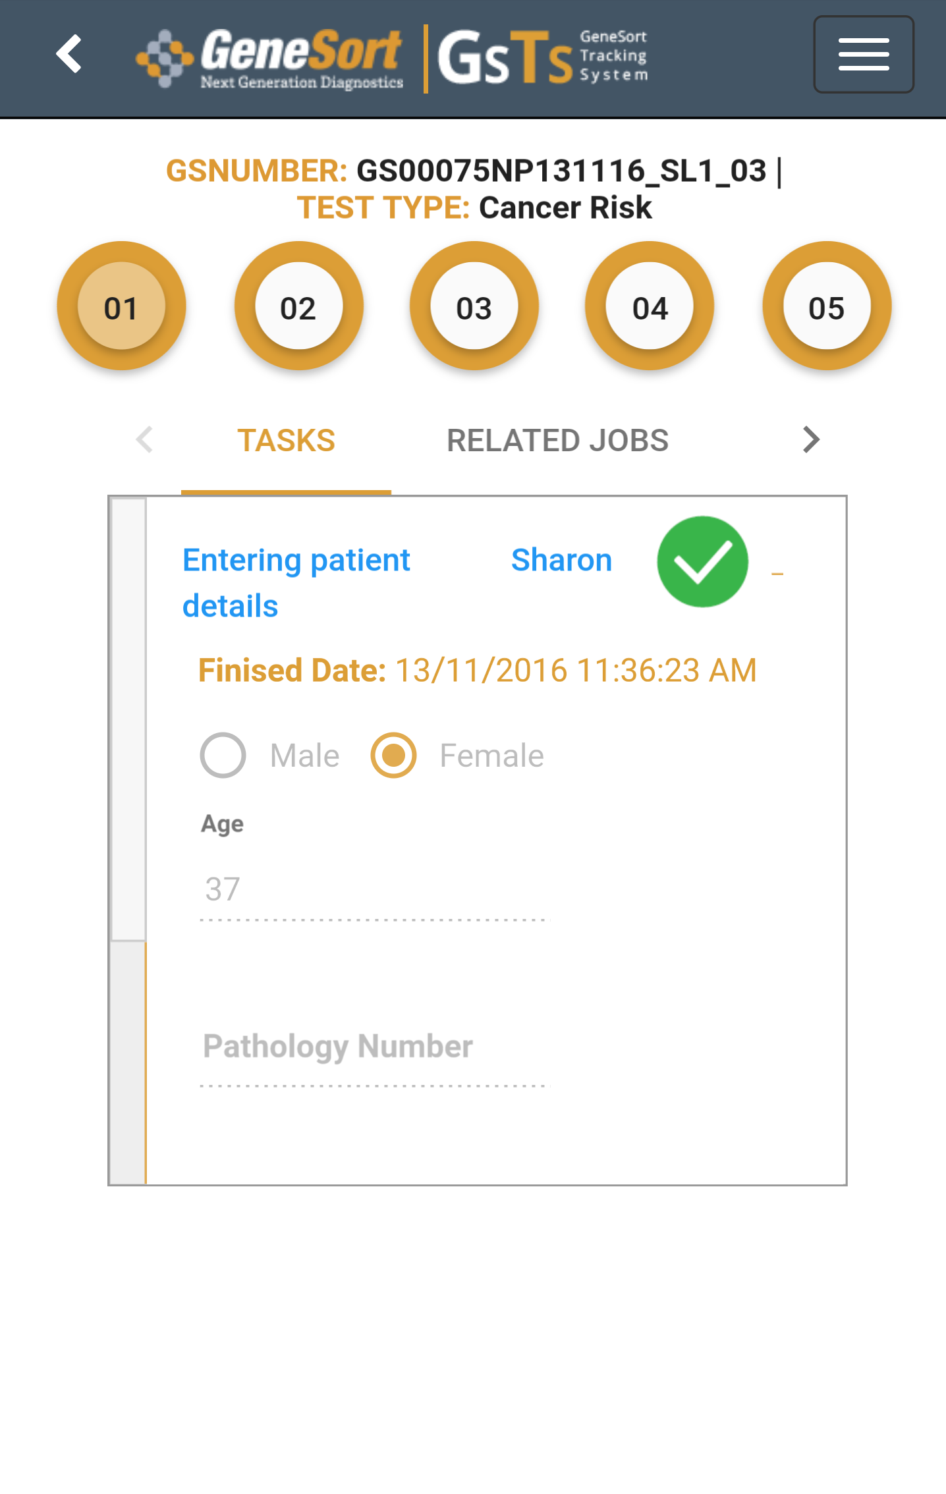Click the GsTs Tracking System logo
The width and height of the screenshot is (946, 1494).
543,57
